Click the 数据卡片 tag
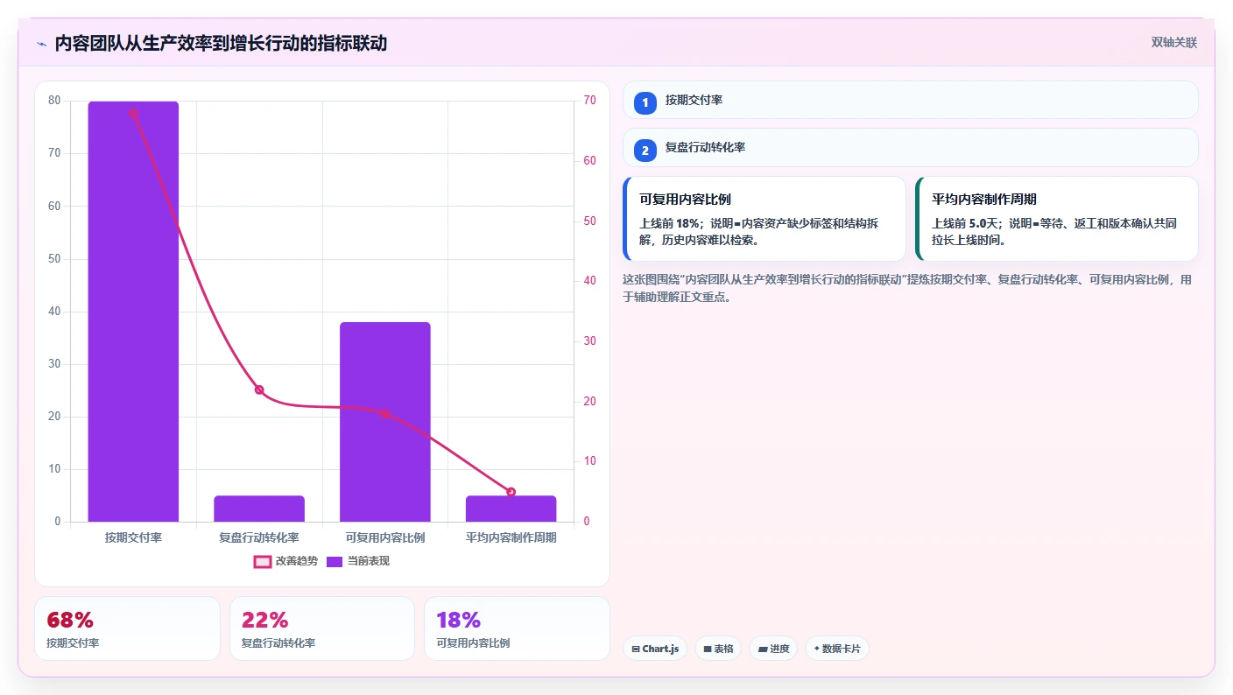 click(x=836, y=649)
